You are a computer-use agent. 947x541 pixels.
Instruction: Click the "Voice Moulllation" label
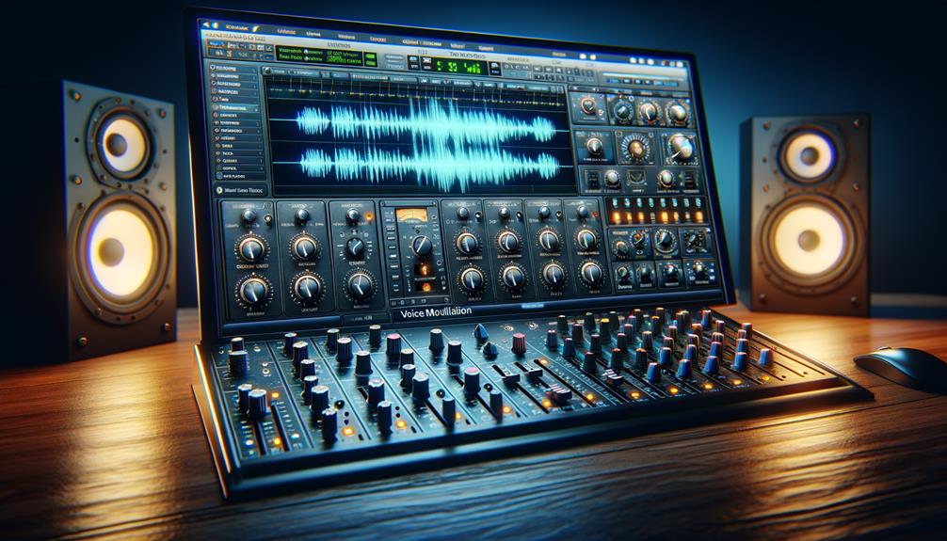click(436, 312)
